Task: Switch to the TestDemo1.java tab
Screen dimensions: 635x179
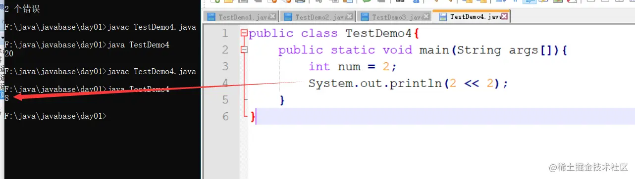Action: tap(241, 17)
